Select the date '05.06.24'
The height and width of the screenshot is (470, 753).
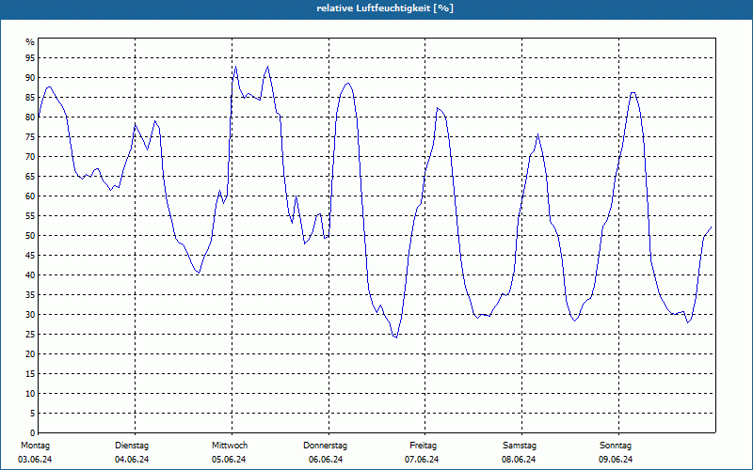coord(229,460)
